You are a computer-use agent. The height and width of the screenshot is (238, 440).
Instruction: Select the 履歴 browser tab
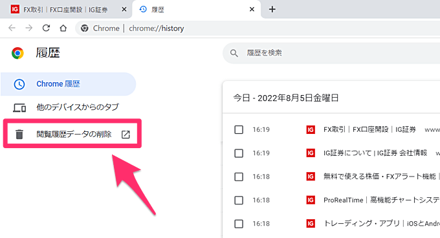pyautogui.click(x=197, y=10)
